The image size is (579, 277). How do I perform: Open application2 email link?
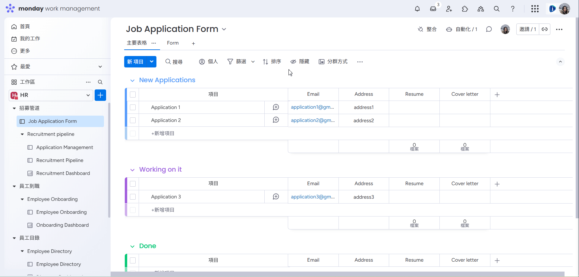pos(313,120)
